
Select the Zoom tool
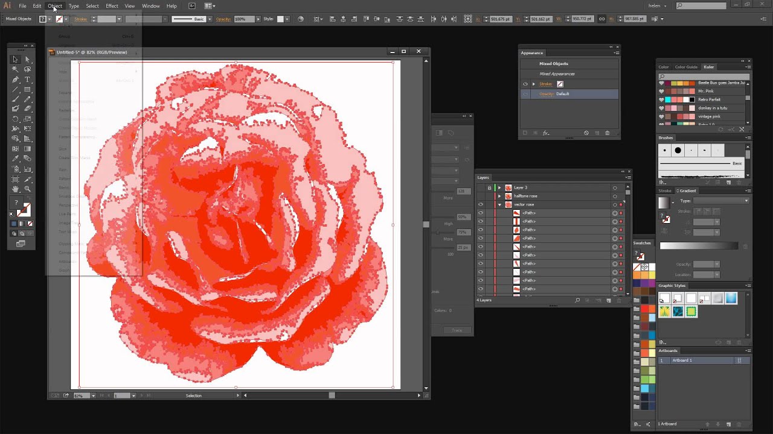pyautogui.click(x=27, y=189)
